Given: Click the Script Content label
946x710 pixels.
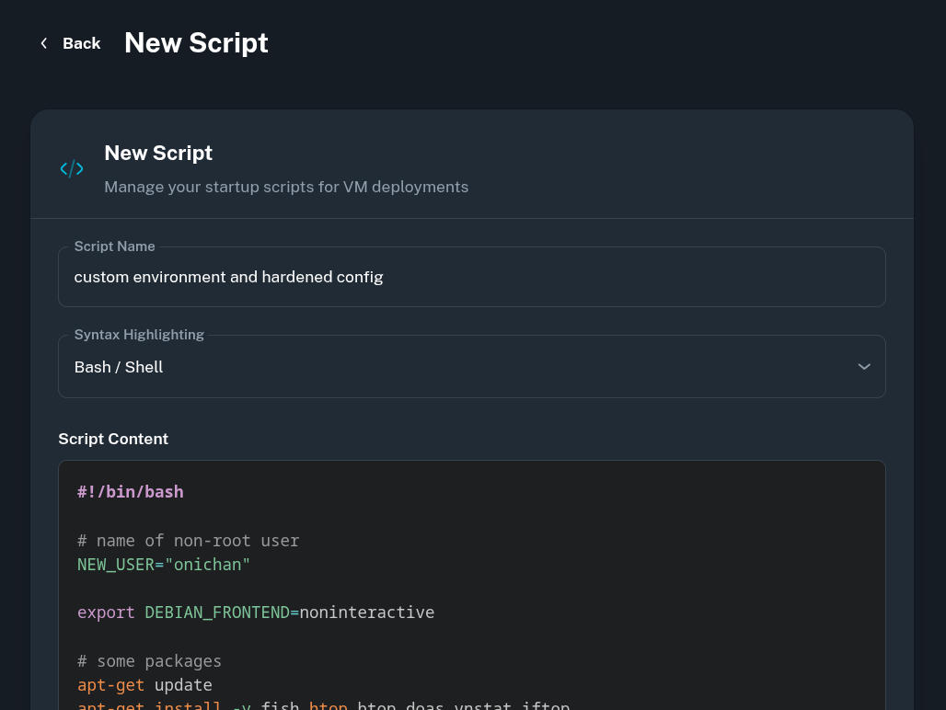Looking at the screenshot, I should pos(113,439).
